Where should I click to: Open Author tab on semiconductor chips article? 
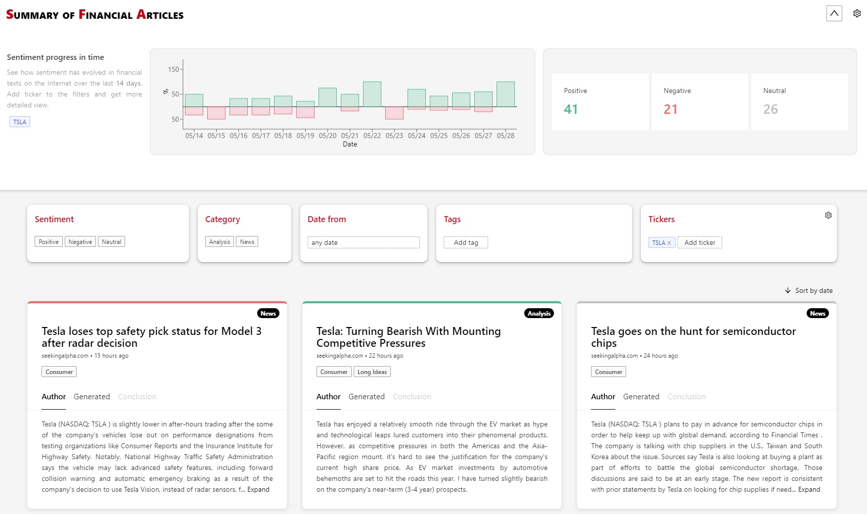pyautogui.click(x=603, y=397)
